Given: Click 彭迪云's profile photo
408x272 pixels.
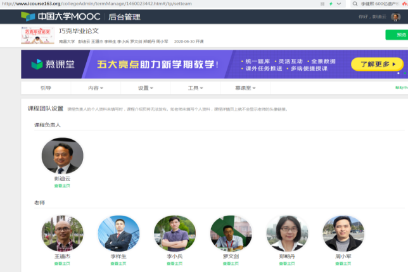Looking at the screenshot, I should 62,155.
